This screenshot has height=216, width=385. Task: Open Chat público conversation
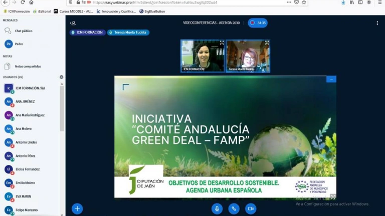[x=23, y=30]
